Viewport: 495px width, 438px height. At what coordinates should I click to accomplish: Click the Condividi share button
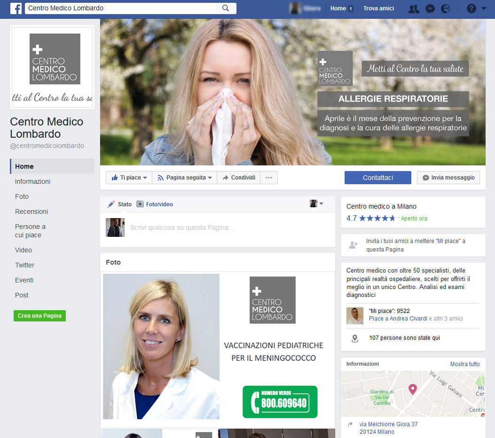coord(239,178)
